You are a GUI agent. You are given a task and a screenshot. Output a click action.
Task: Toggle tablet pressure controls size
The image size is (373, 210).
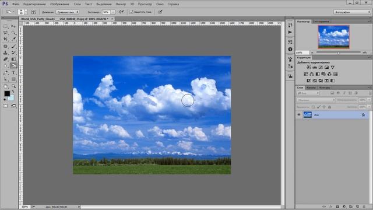[160, 12]
